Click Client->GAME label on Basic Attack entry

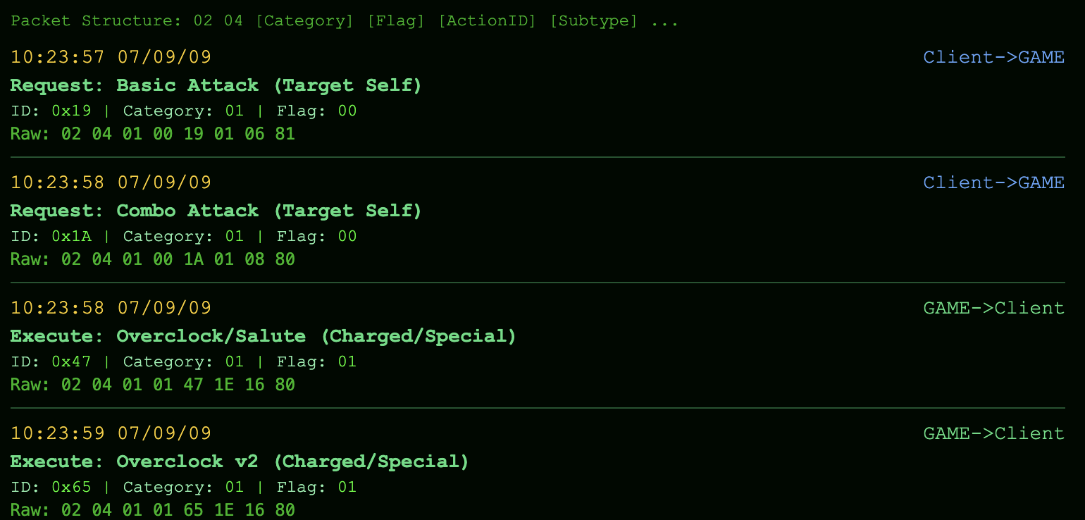[993, 57]
